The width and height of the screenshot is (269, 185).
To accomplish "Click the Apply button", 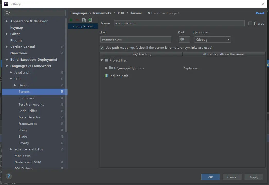I will tap(254, 177).
